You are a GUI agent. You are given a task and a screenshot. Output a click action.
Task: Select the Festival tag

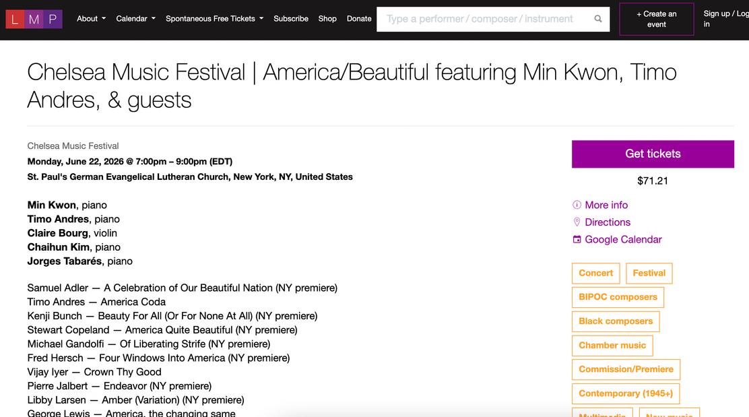(649, 274)
